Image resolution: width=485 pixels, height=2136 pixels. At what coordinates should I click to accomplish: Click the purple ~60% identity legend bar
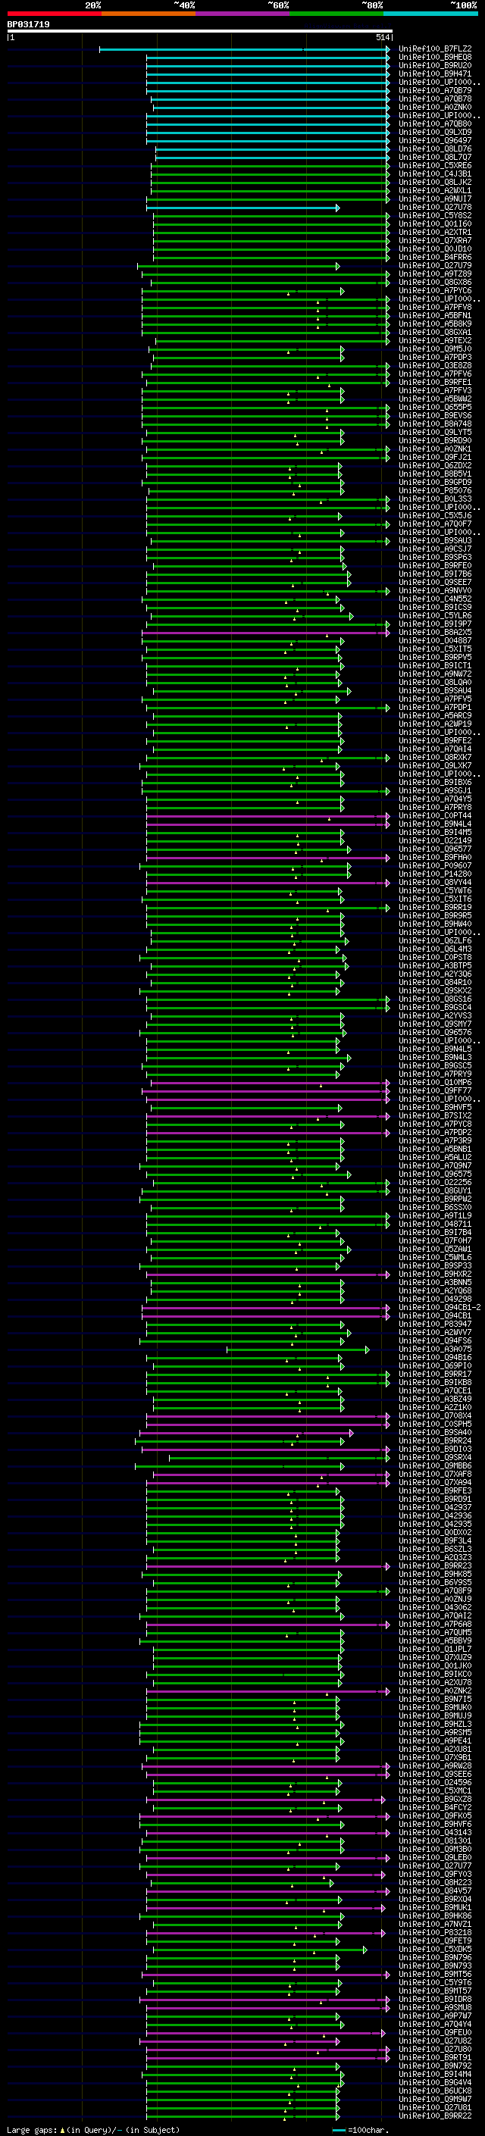(242, 14)
